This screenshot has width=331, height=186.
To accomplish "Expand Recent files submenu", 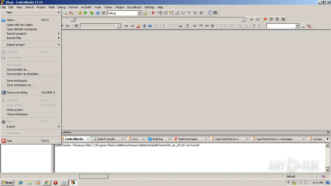I will click(31, 38).
